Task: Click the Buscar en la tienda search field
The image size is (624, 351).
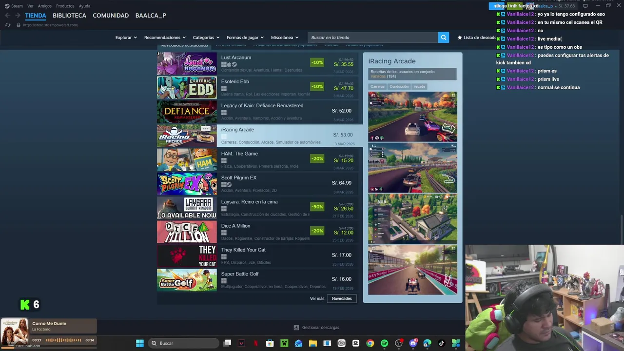Action: [x=372, y=38]
